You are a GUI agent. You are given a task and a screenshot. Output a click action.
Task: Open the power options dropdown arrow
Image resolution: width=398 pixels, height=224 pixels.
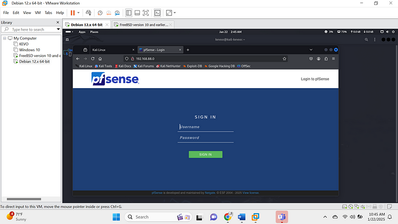pyautogui.click(x=79, y=13)
